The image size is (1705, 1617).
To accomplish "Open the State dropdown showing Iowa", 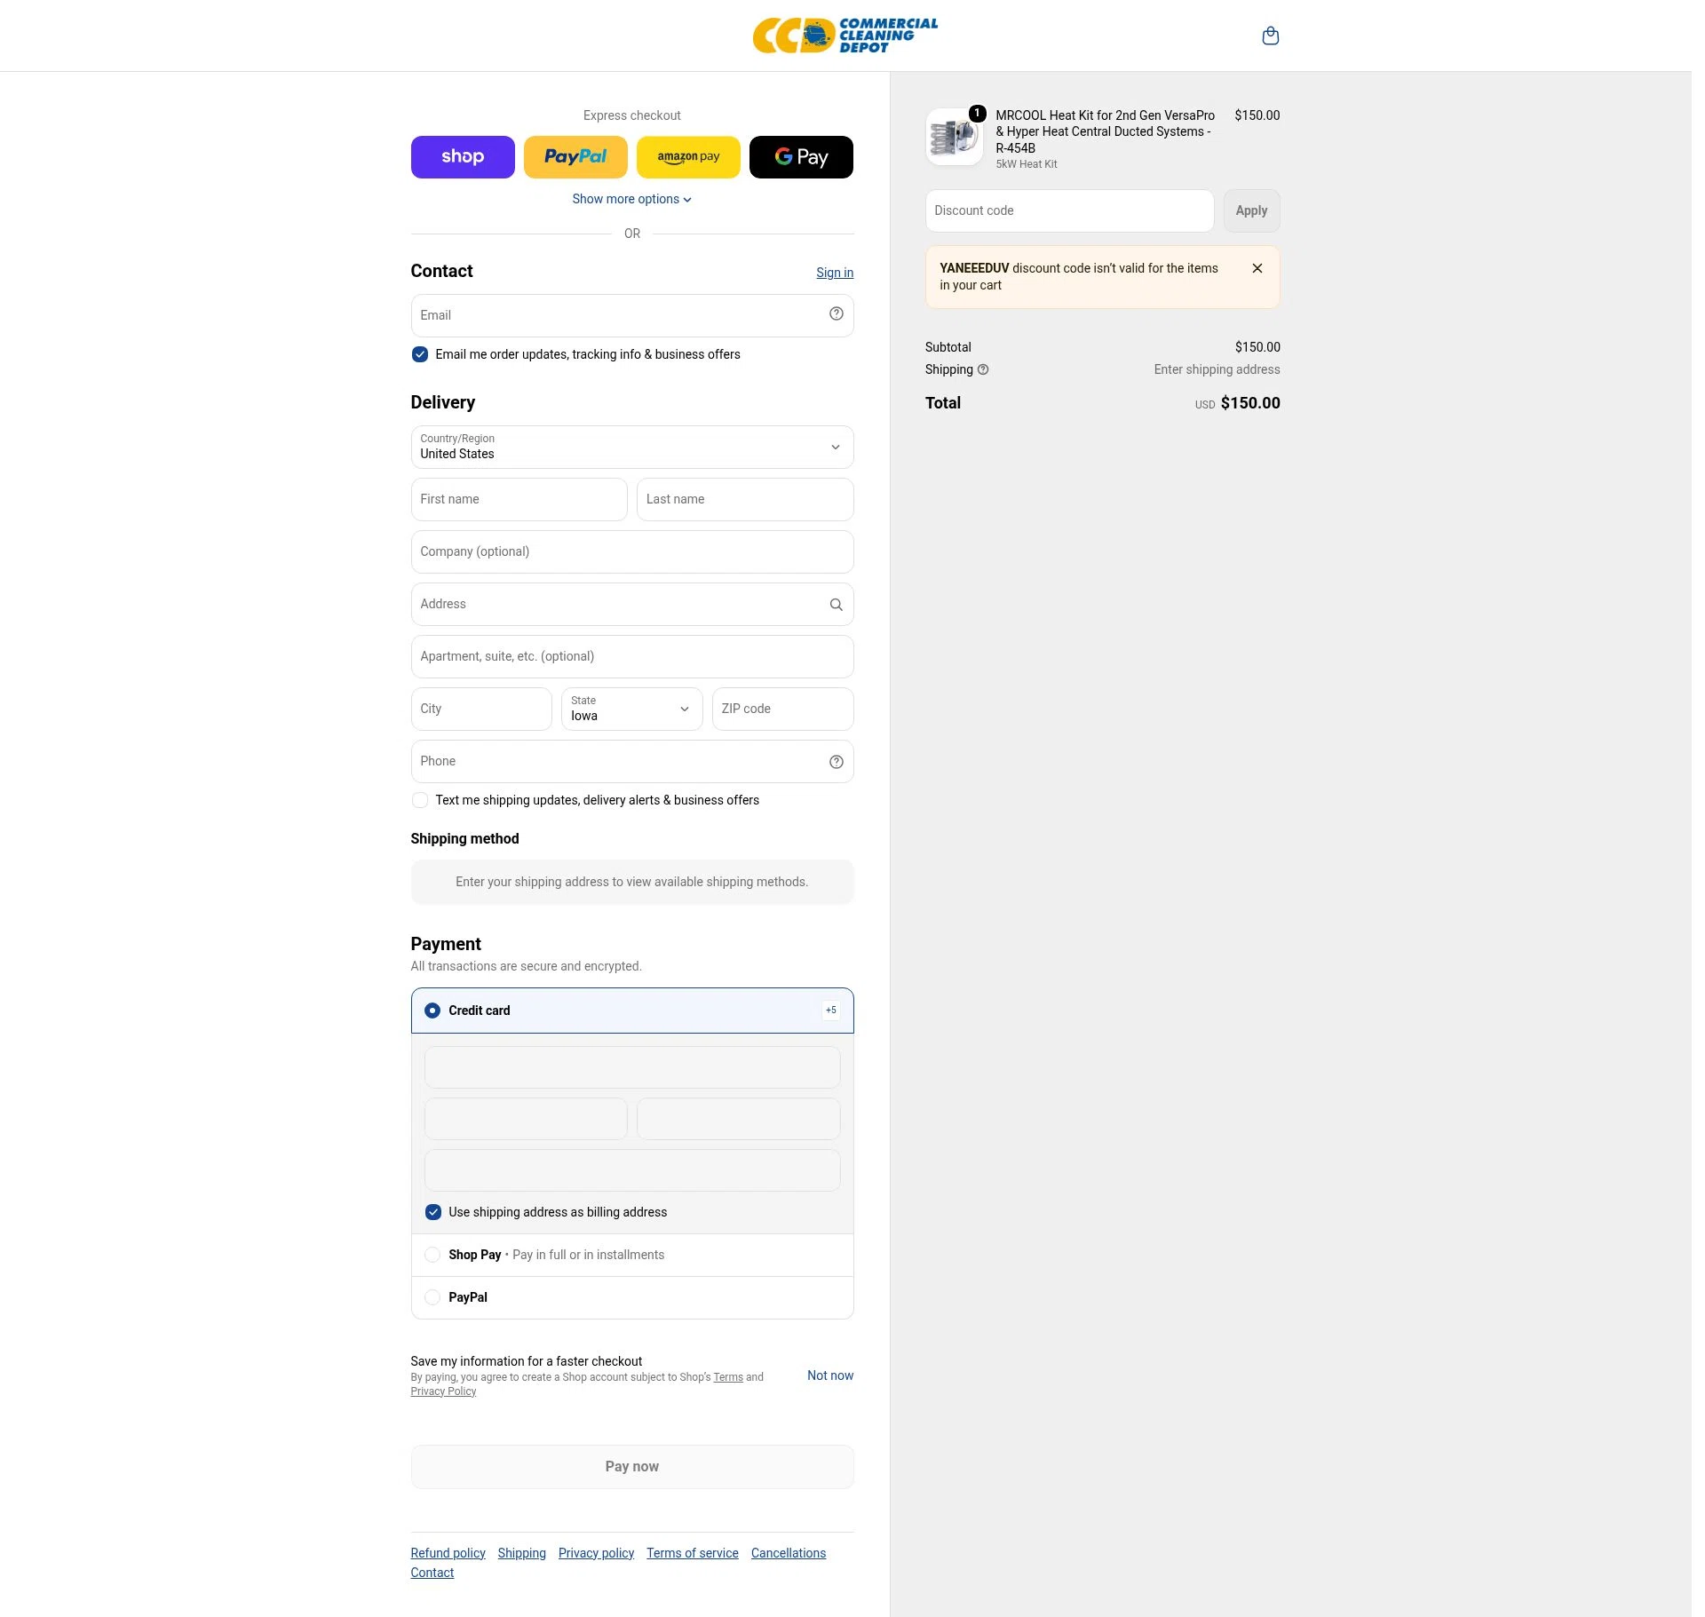I will tap(631, 709).
